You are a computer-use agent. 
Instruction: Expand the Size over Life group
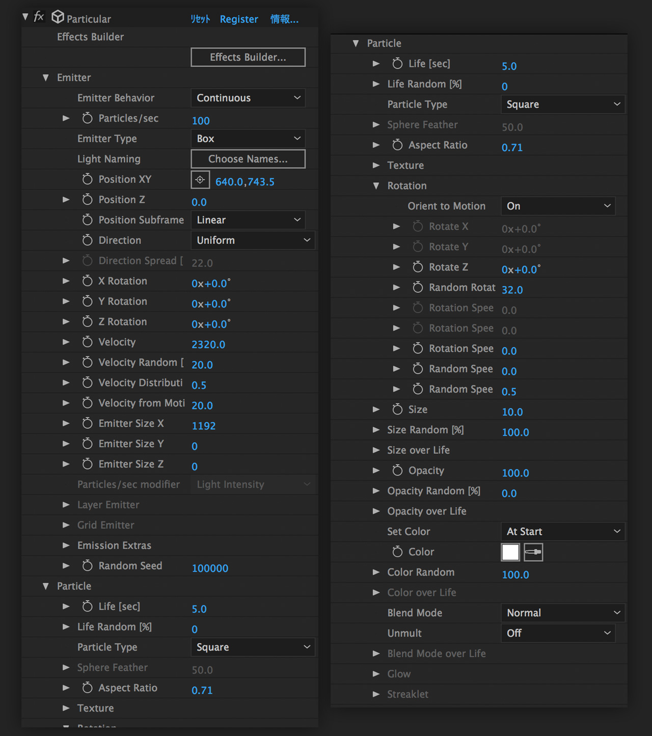pos(376,450)
